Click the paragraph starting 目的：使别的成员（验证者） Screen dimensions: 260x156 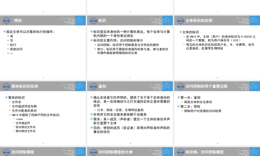(x=132, y=130)
